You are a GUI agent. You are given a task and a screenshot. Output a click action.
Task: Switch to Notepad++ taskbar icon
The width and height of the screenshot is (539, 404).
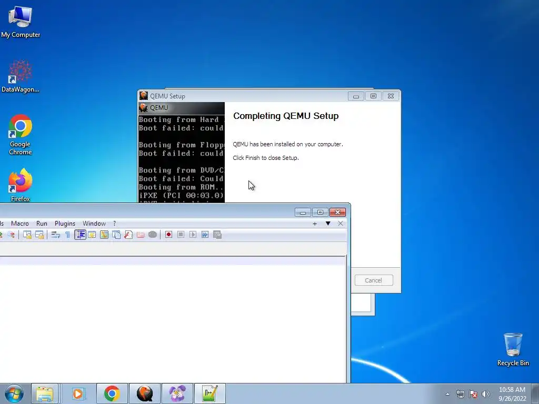210,393
